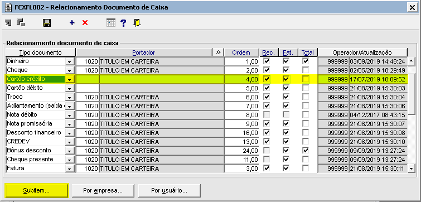Toggle Total checkbox for Dinheiro row
421x202 pixels.
pyautogui.click(x=306, y=61)
